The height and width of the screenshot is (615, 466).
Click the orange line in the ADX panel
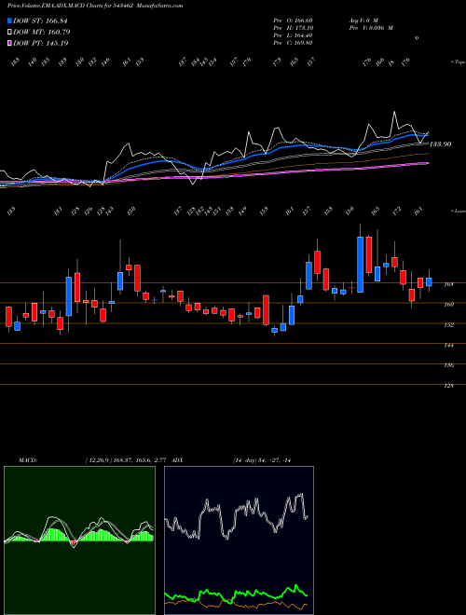(x=236, y=605)
